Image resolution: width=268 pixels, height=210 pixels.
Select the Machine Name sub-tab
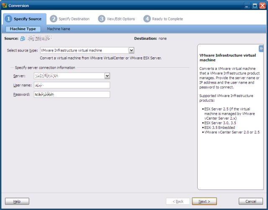tap(59, 29)
